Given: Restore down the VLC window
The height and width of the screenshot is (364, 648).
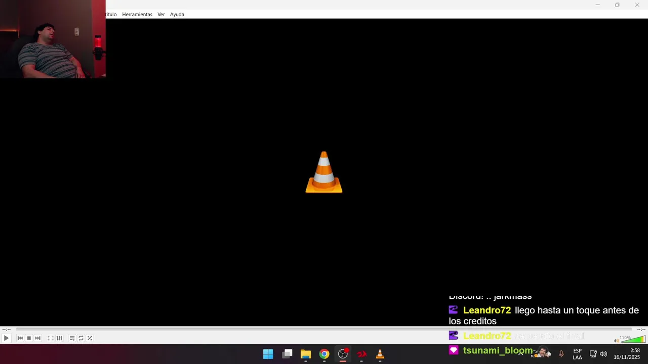Looking at the screenshot, I should tap(617, 5).
